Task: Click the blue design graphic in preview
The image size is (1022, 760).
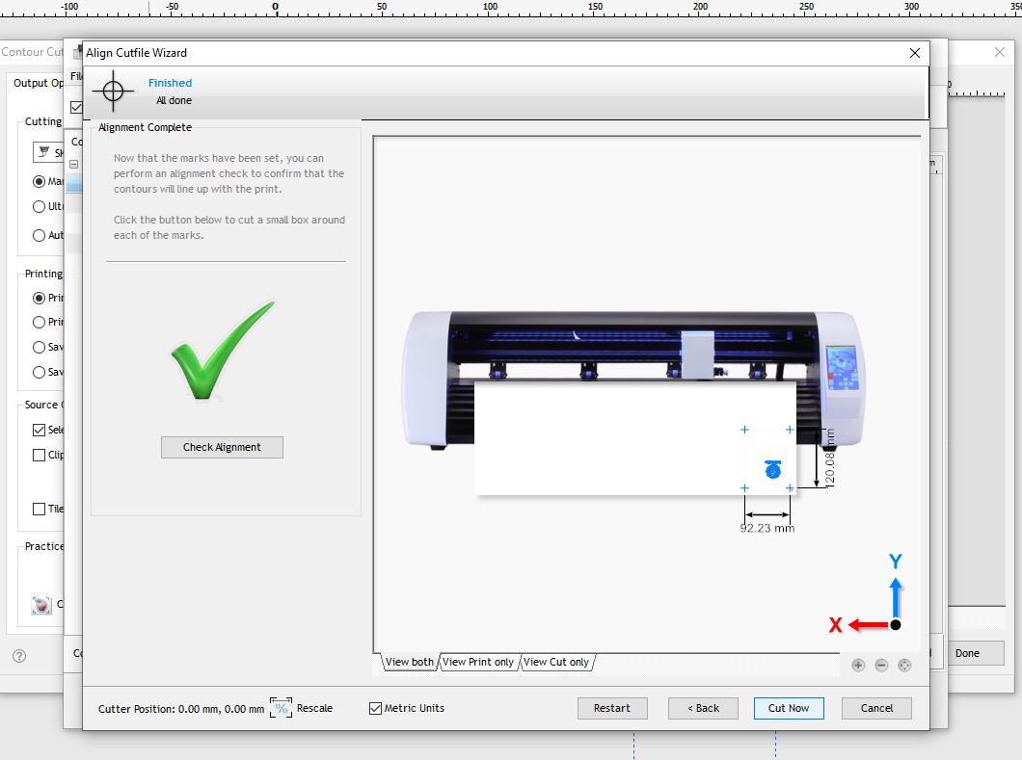Action: [773, 469]
